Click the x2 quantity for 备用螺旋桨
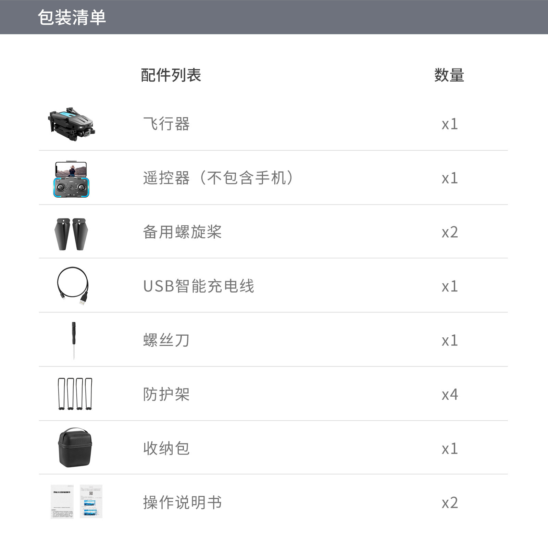 pos(450,232)
